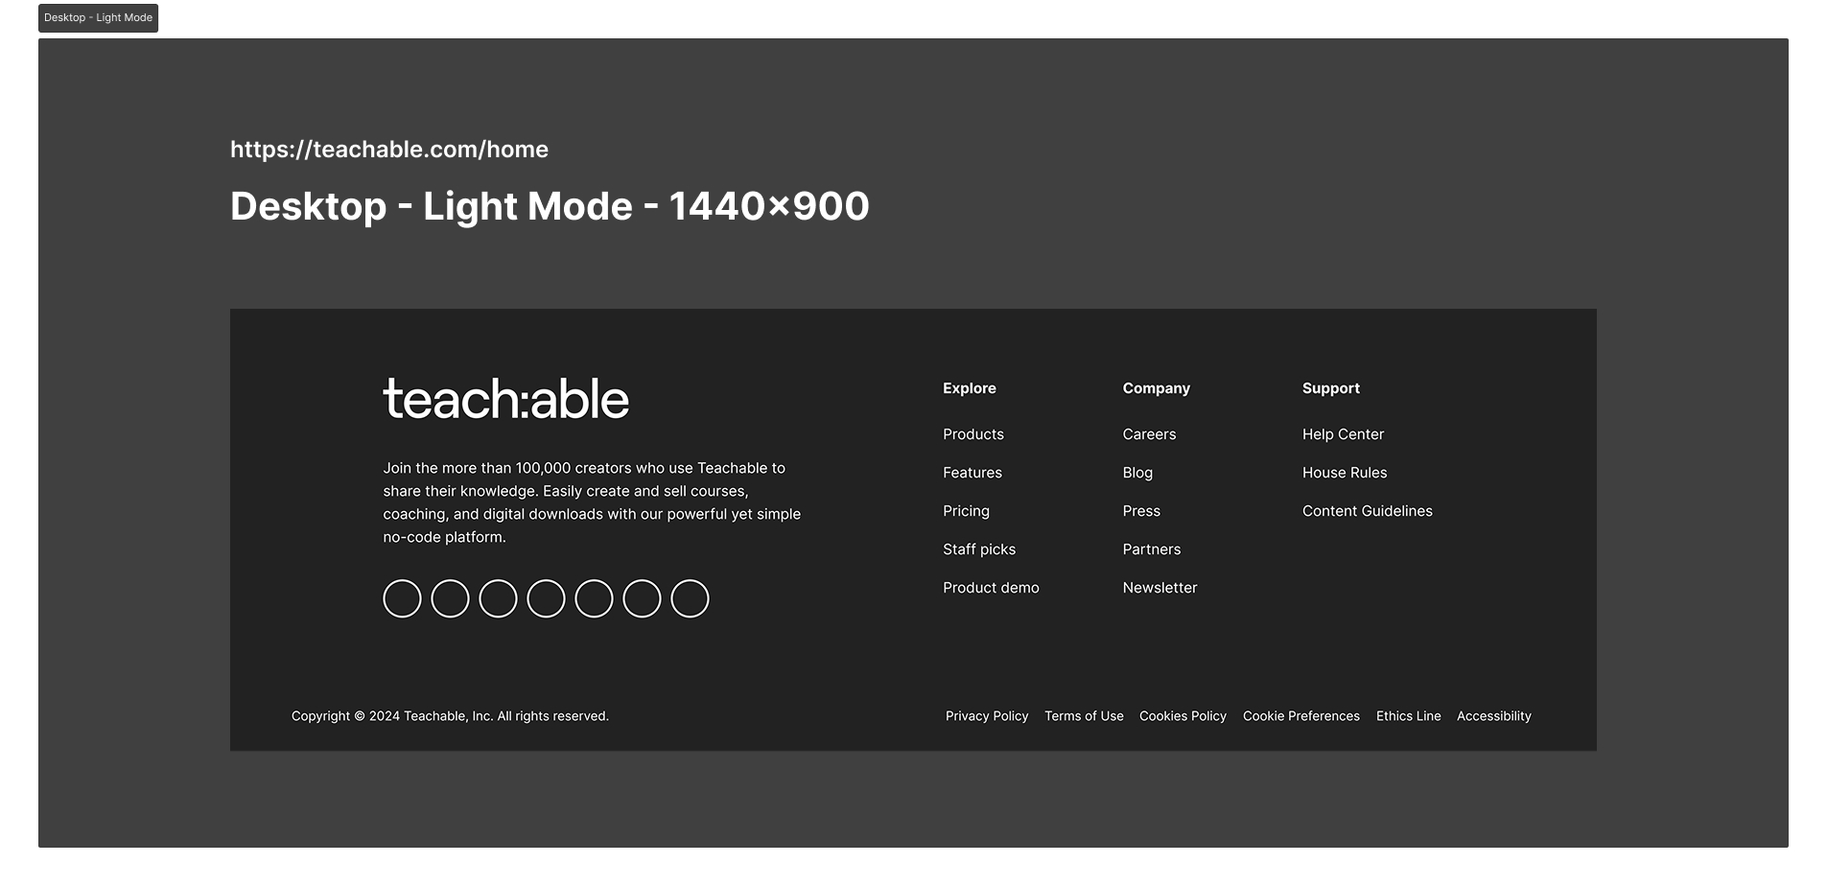
Task: Open the Products link under Explore
Action: tap(973, 434)
